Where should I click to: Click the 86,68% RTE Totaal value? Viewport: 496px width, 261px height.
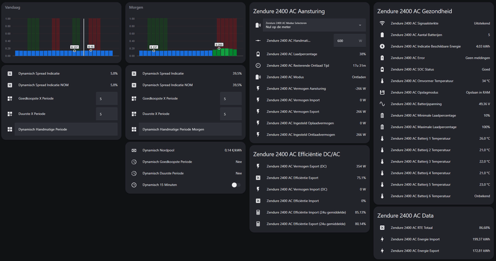[x=484, y=228]
